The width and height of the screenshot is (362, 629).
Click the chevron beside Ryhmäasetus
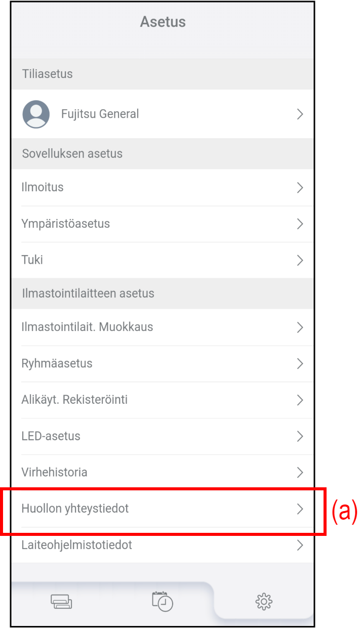[x=300, y=363]
